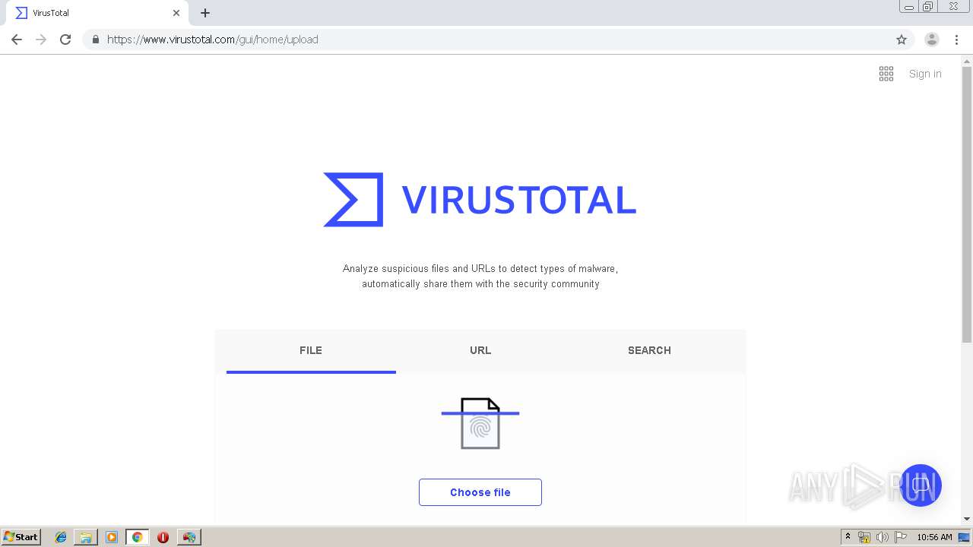Image resolution: width=973 pixels, height=547 pixels.
Task: Show hidden tray icons arrow
Action: (x=848, y=537)
